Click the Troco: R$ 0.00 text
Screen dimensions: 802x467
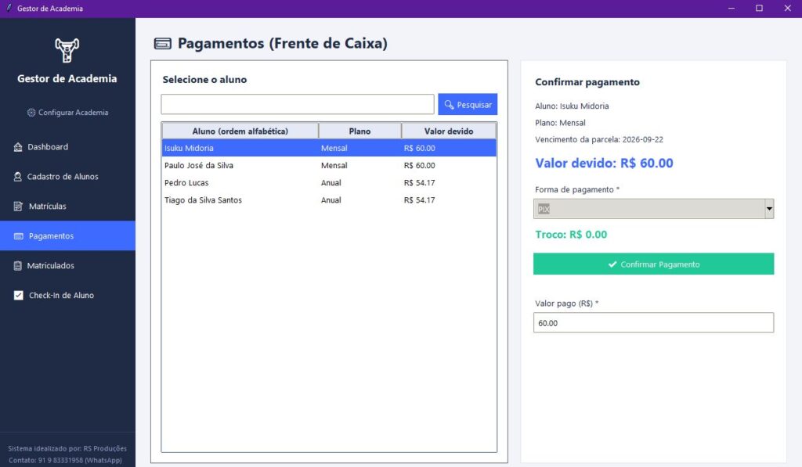571,235
